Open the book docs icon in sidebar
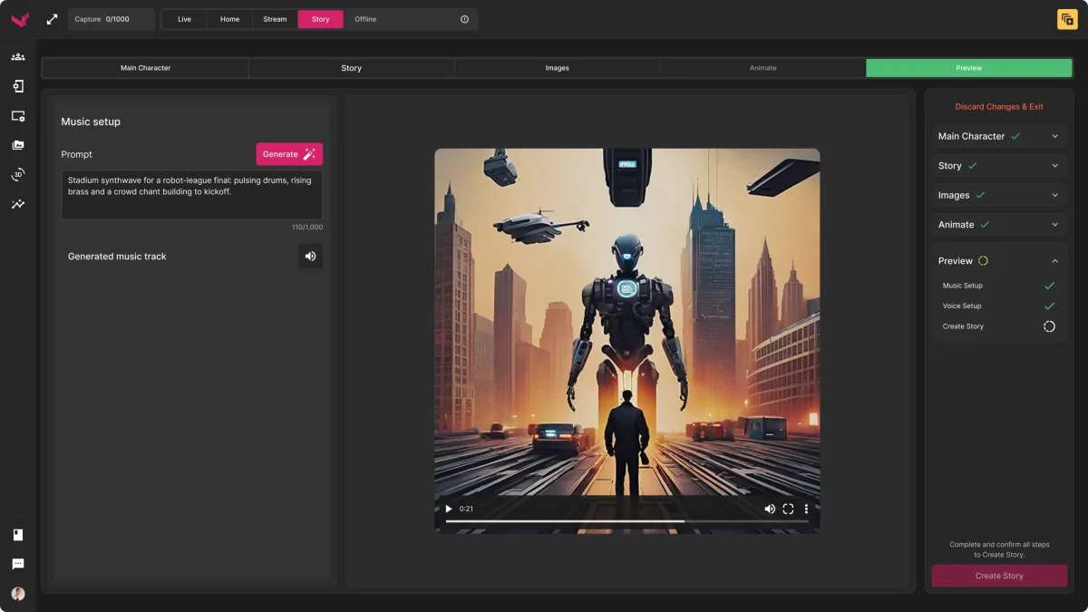 click(18, 535)
